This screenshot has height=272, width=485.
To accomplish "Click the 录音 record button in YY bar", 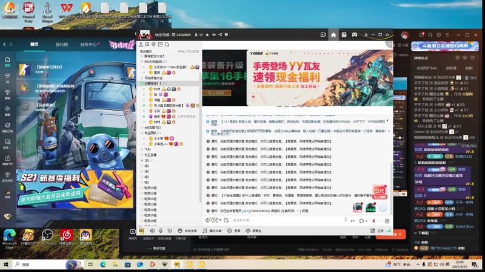I will click(x=234, y=231).
